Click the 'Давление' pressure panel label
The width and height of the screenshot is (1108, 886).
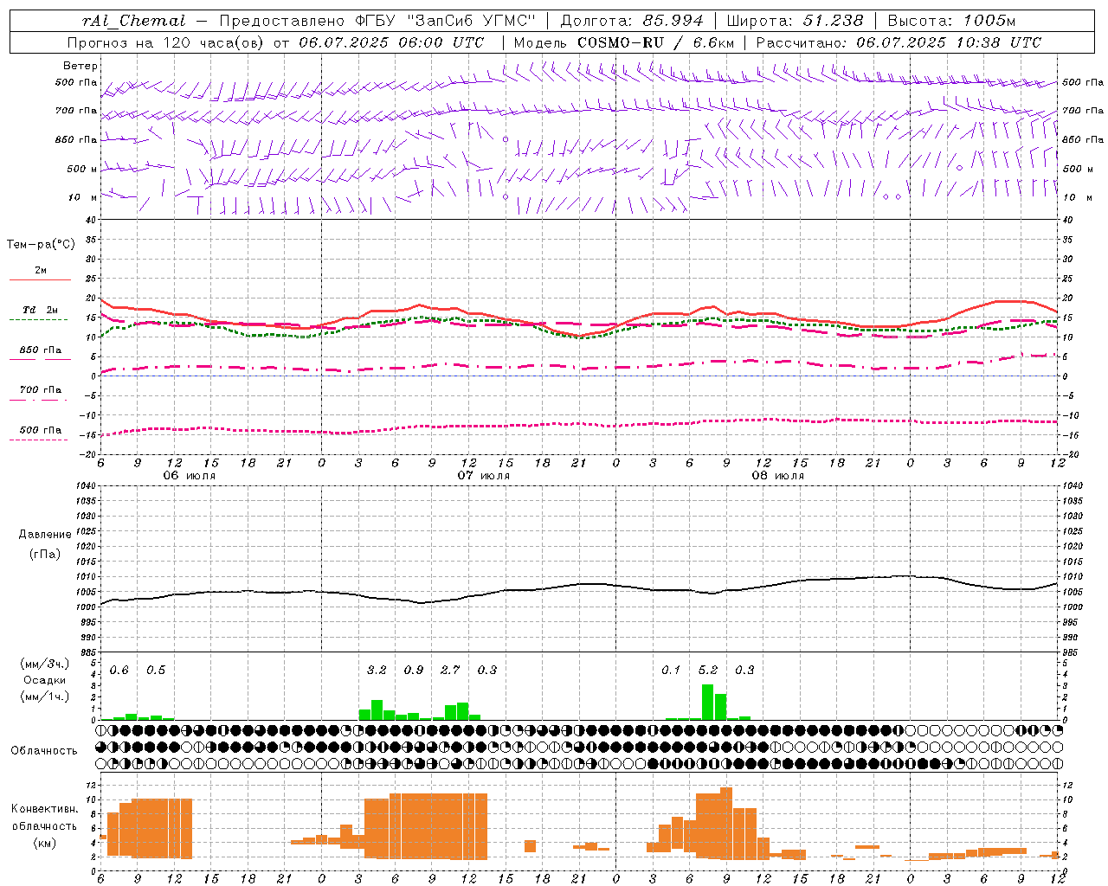(45, 535)
